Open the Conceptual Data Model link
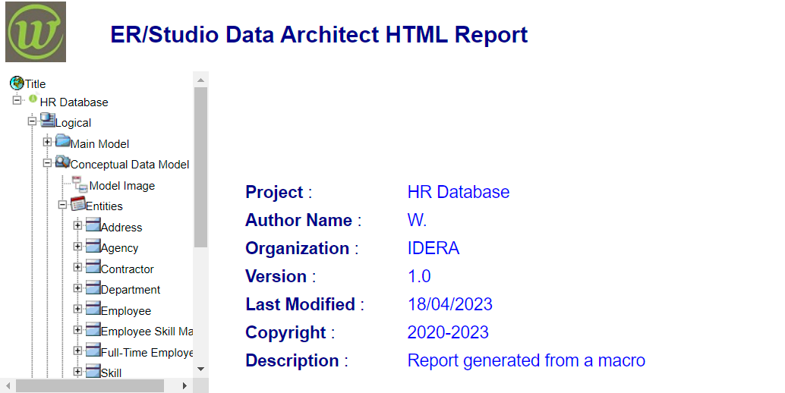This screenshot has width=785, height=393. click(x=130, y=165)
